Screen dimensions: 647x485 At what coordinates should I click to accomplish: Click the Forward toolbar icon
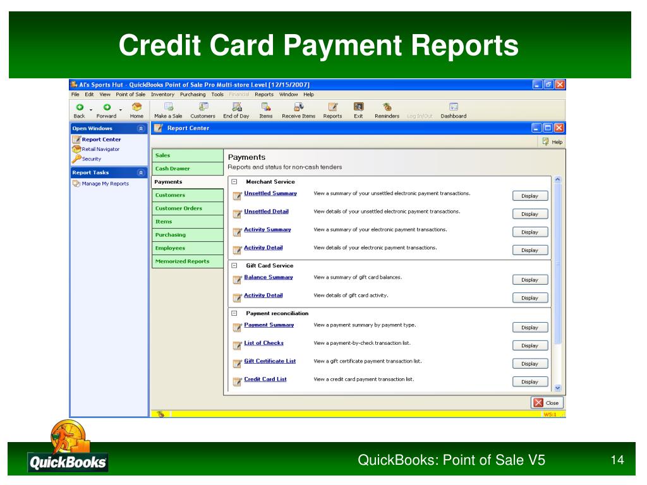point(107,107)
